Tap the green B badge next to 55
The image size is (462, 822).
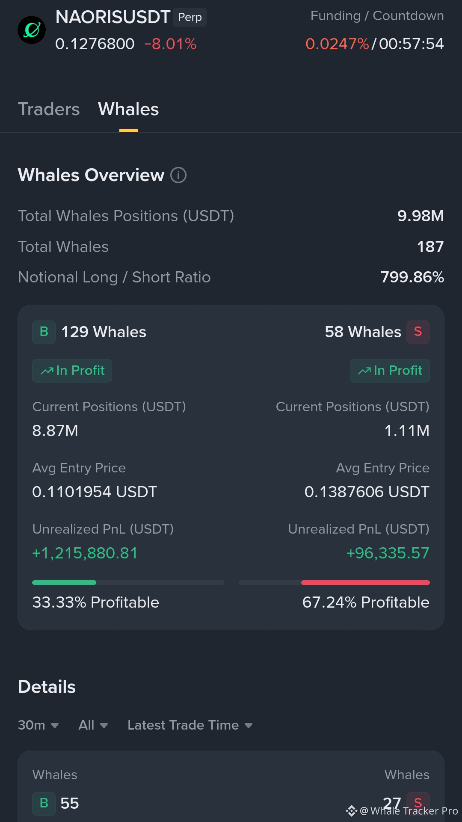click(44, 804)
